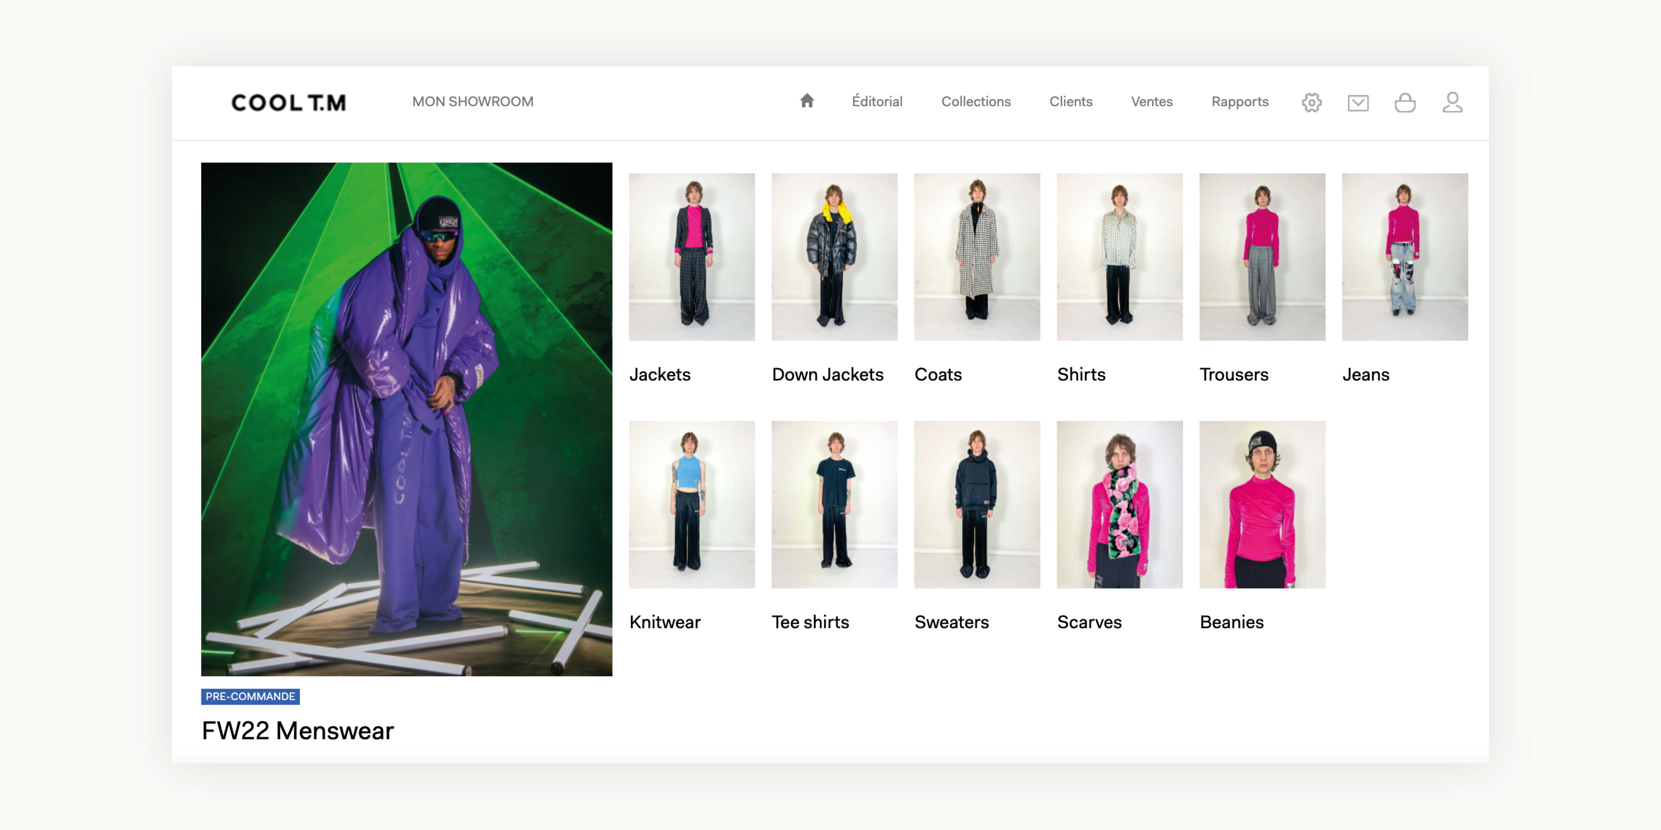Select the Down Jackets category thumbnail
Viewport: 1661px width, 830px height.
point(834,257)
